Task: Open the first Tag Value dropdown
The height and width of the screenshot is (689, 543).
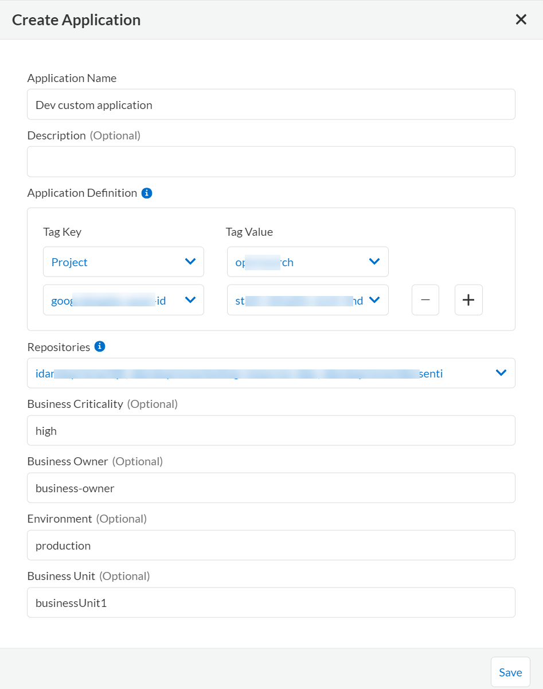Action: [308, 262]
